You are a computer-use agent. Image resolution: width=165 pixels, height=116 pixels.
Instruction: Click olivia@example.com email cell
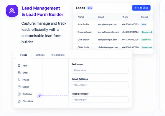tap(108, 47)
